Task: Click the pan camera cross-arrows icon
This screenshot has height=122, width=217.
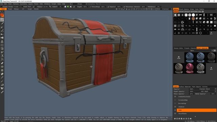Action: [x=134, y=9]
